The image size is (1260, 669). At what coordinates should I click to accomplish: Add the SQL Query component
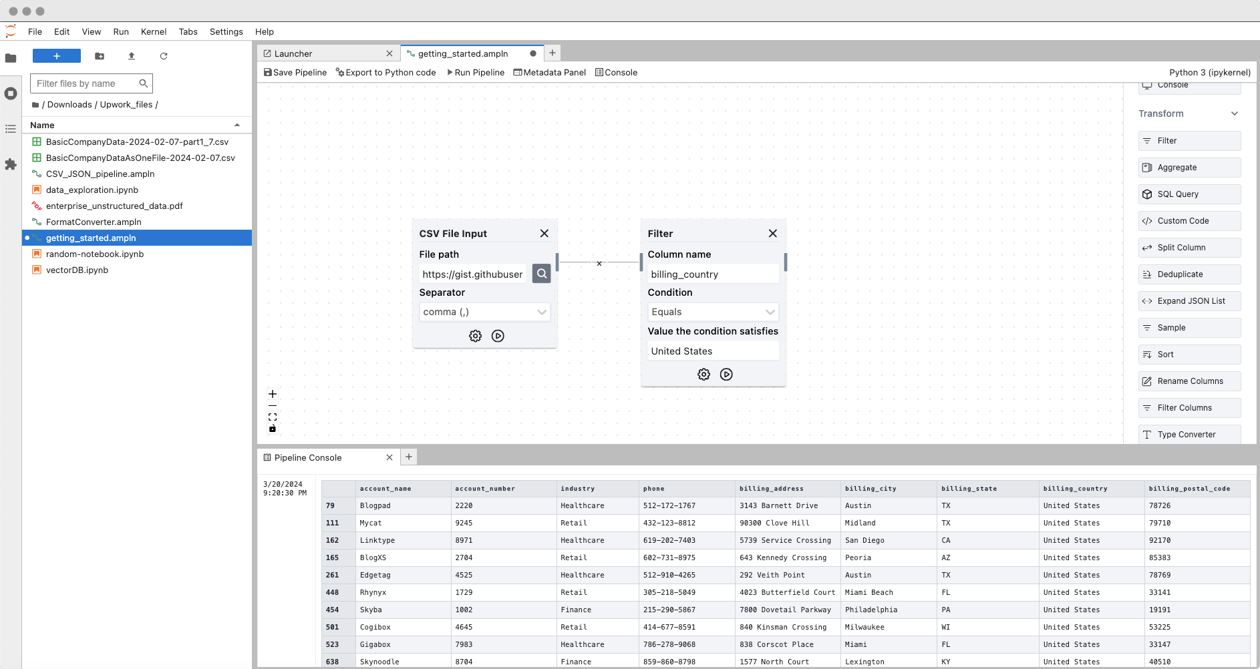tap(1189, 194)
